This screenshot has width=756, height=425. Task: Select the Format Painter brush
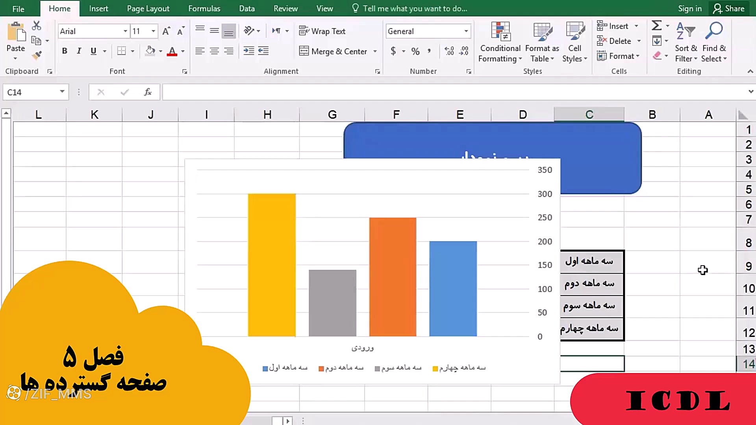pyautogui.click(x=37, y=55)
